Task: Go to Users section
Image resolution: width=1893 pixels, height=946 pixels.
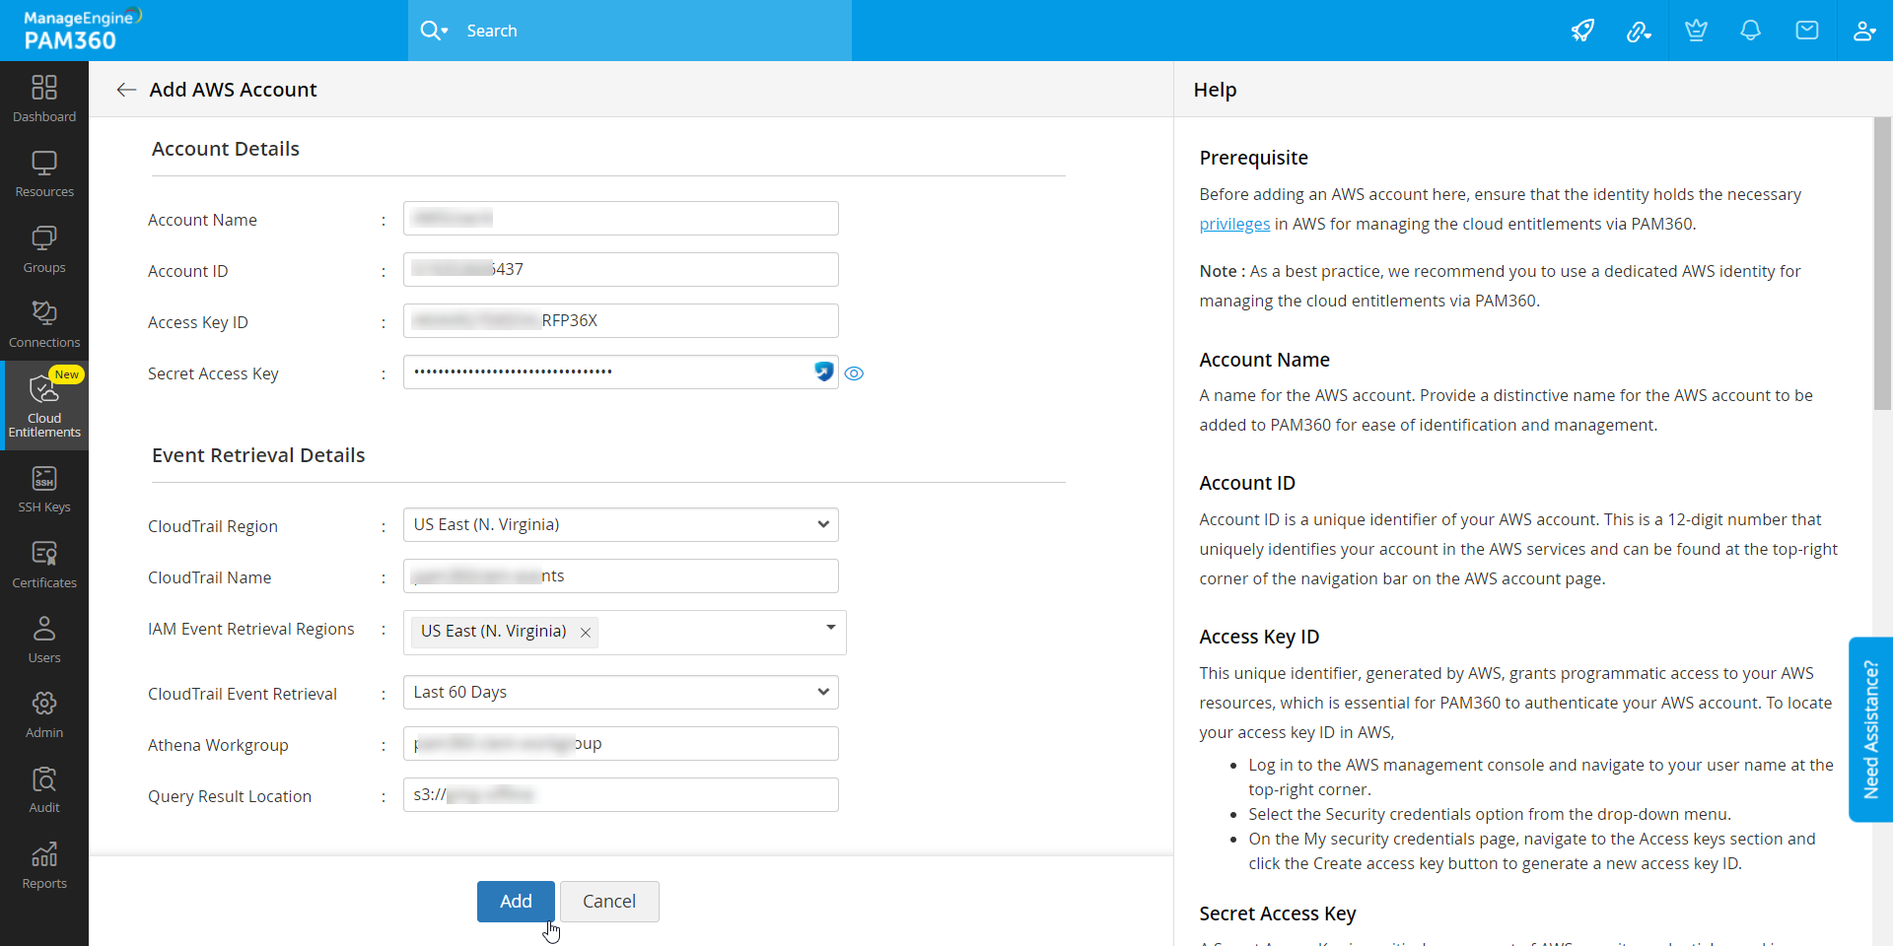Action: (44, 640)
